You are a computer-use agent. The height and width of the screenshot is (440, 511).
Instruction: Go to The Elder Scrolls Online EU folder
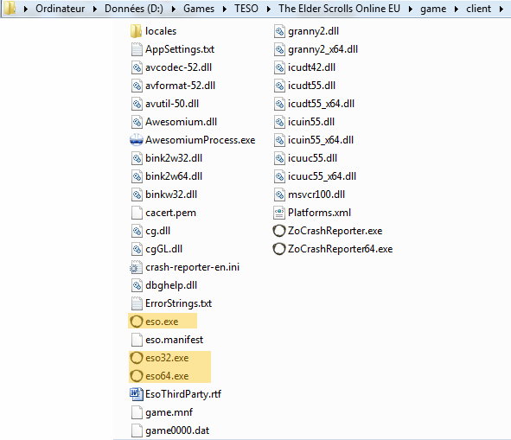coord(339,9)
